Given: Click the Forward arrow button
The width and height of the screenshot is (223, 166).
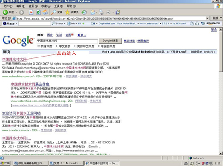Looking at the screenshot, I should [x=21, y=12].
